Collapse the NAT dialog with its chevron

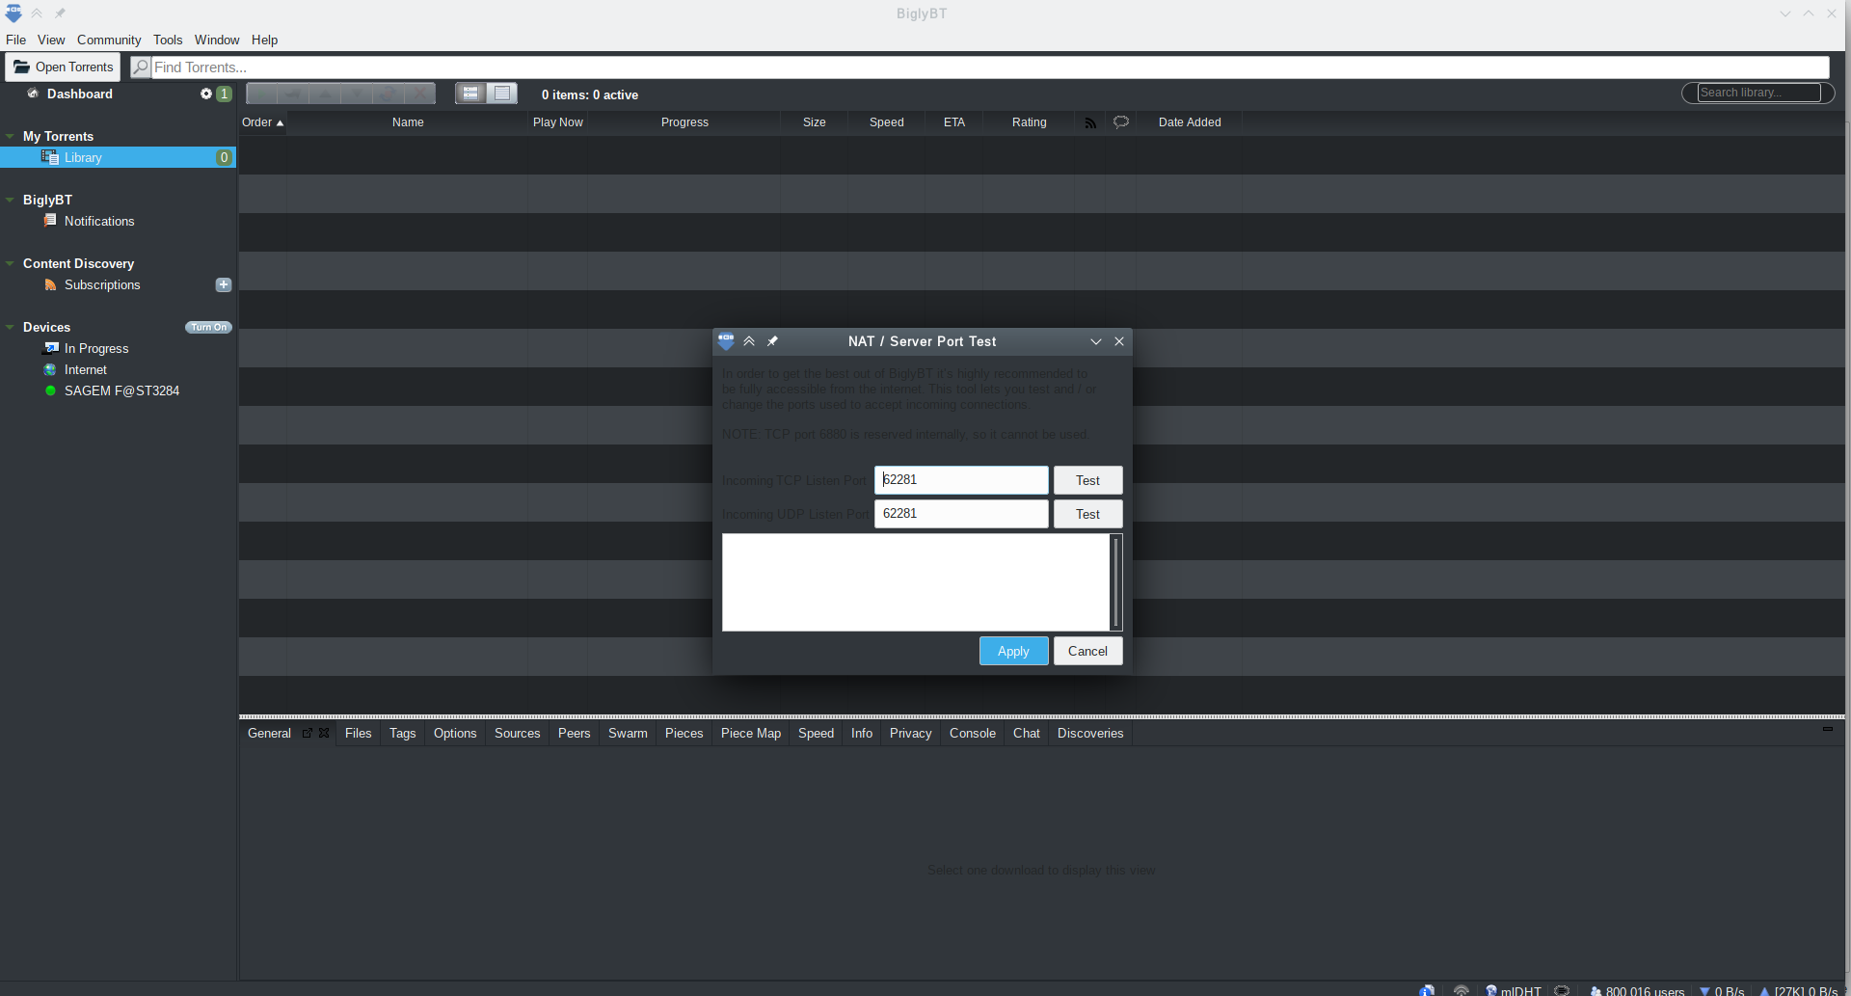click(1095, 340)
